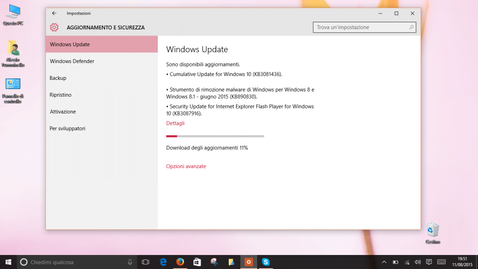Click the Cumulative Update KB3081436 entry
This screenshot has width=478, height=269.
pos(224,74)
